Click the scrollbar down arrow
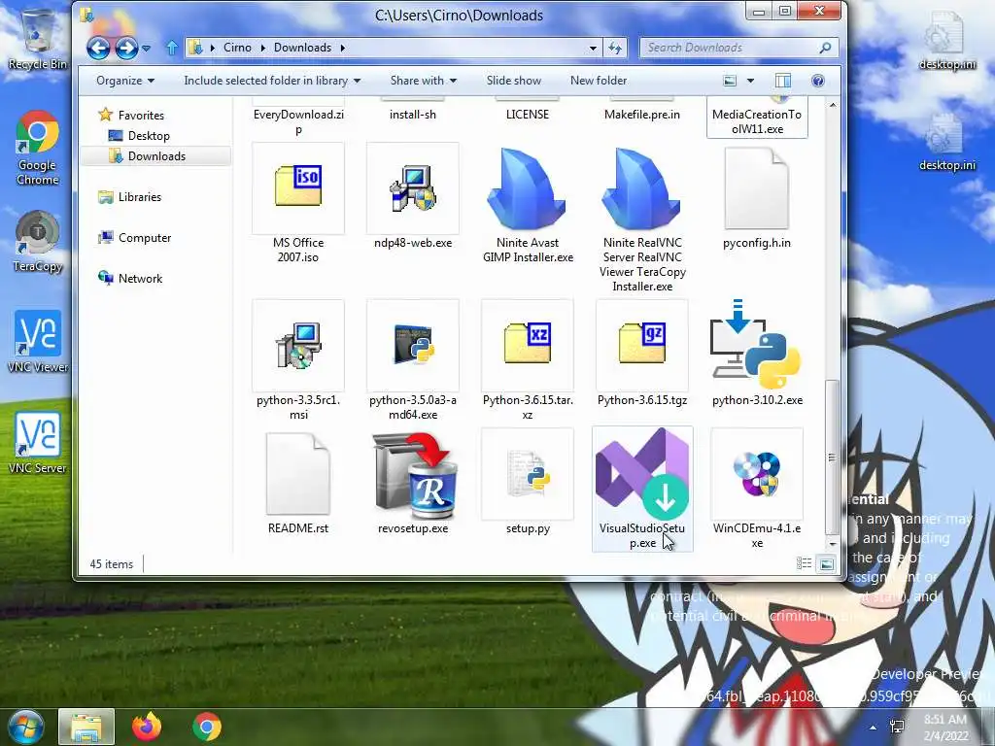 tap(833, 544)
